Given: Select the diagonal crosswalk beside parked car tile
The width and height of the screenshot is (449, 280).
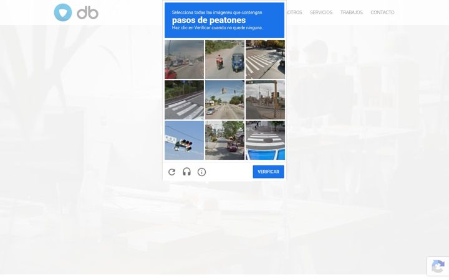Looking at the screenshot, I should coord(265,60).
